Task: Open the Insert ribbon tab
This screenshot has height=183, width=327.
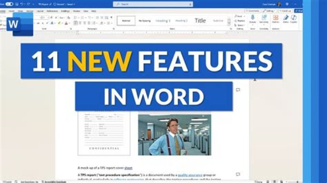Action: (11, 10)
